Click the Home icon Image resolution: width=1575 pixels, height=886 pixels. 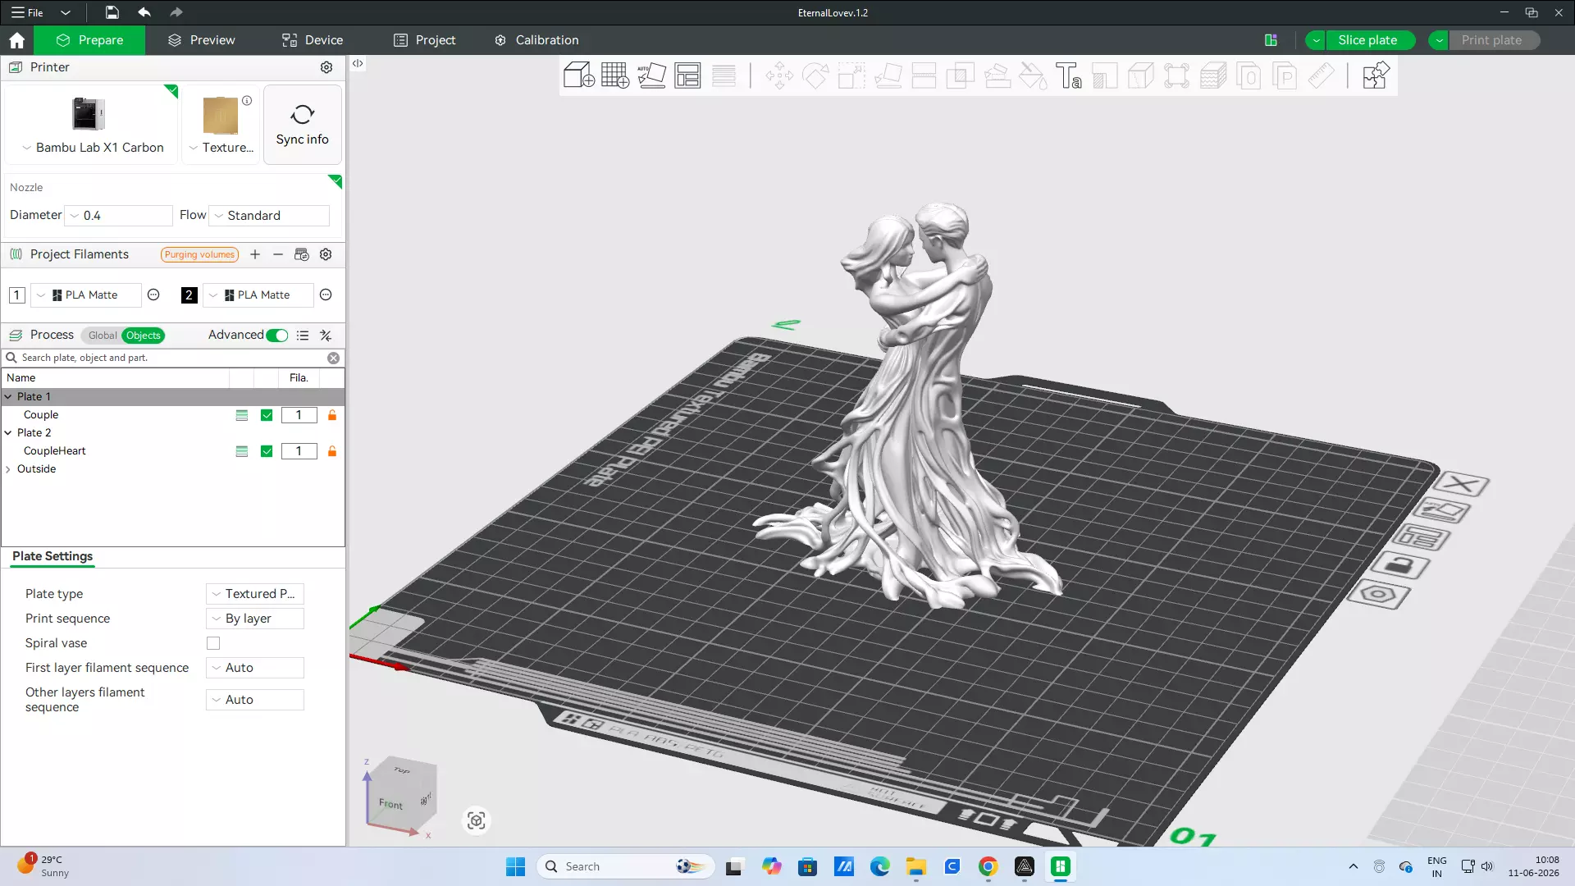[x=16, y=40]
